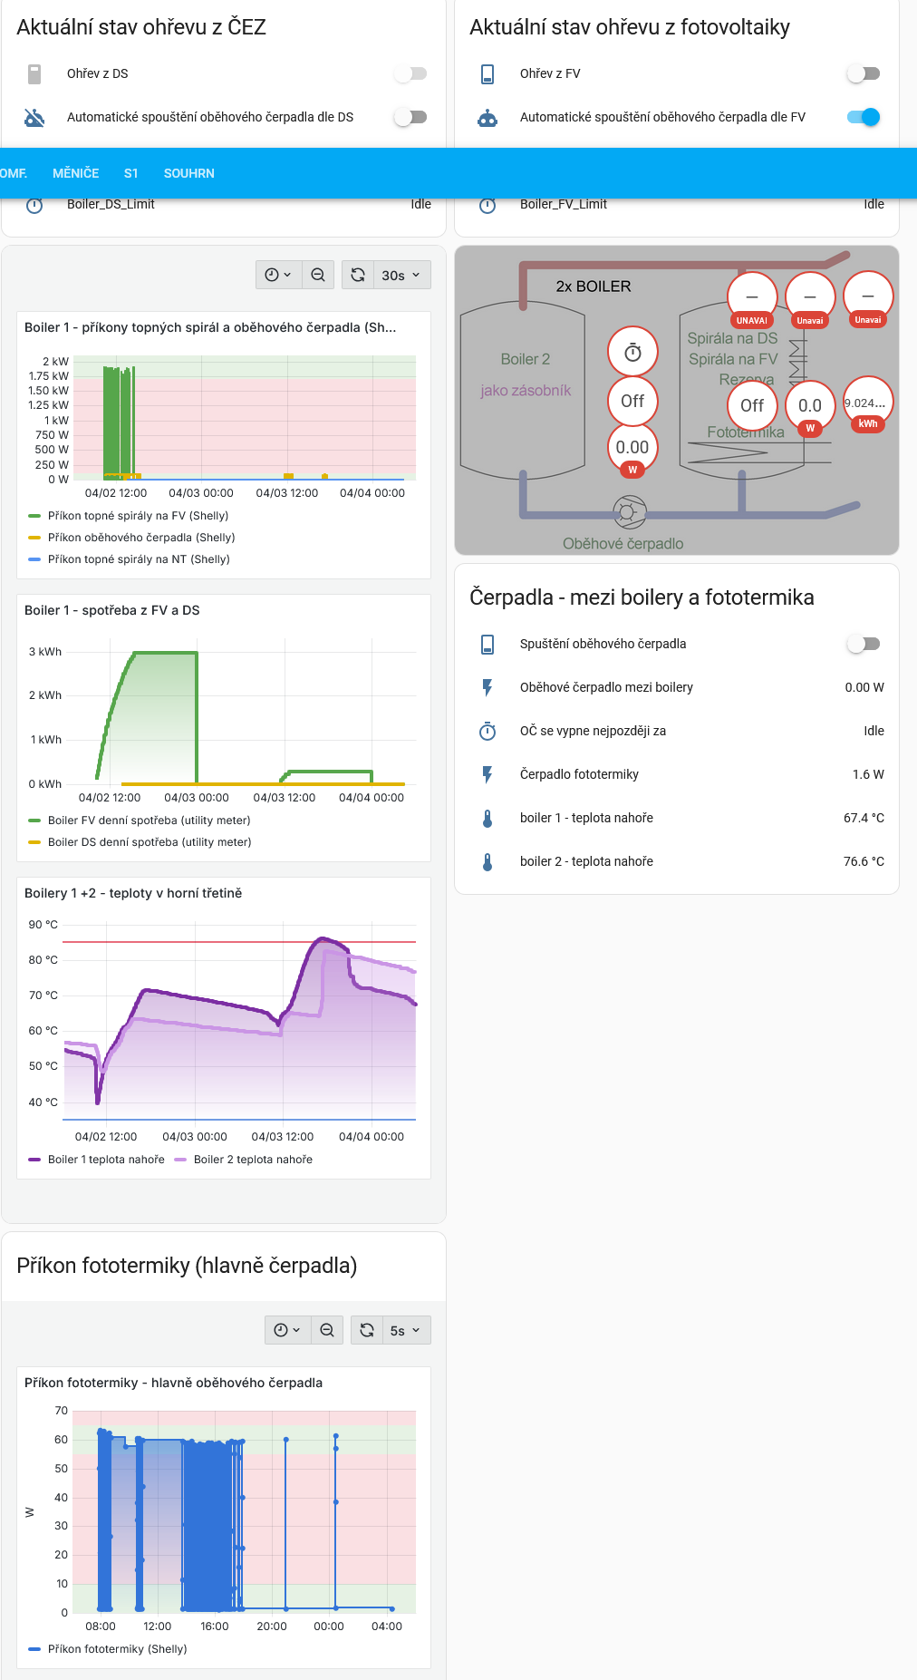Image resolution: width=917 pixels, height=1680 pixels.
Task: Click thermometer icon for boiler 1 temperature
Action: (x=487, y=818)
